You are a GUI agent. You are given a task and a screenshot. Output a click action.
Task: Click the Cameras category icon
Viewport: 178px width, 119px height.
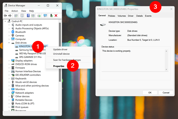[13, 35]
